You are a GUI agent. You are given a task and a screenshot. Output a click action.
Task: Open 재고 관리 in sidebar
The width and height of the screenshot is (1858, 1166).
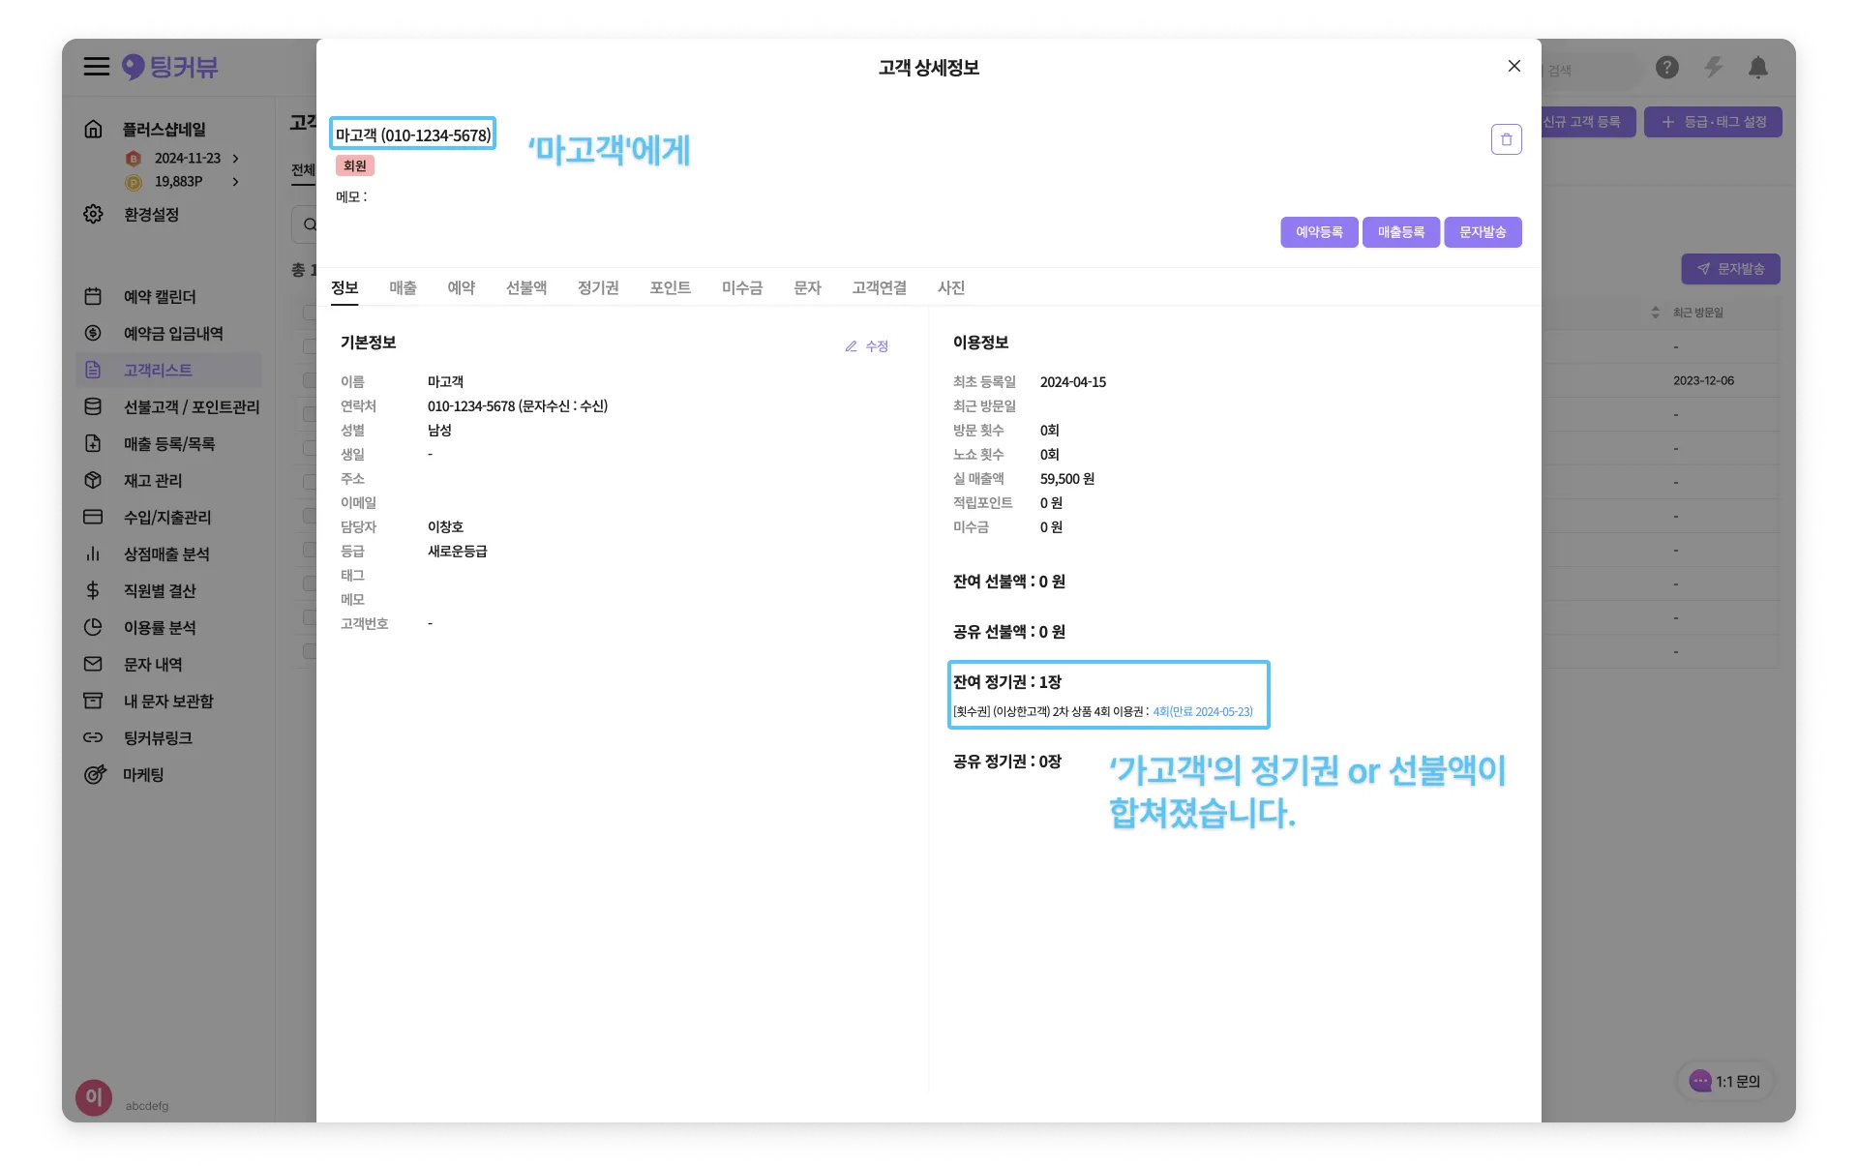point(152,481)
